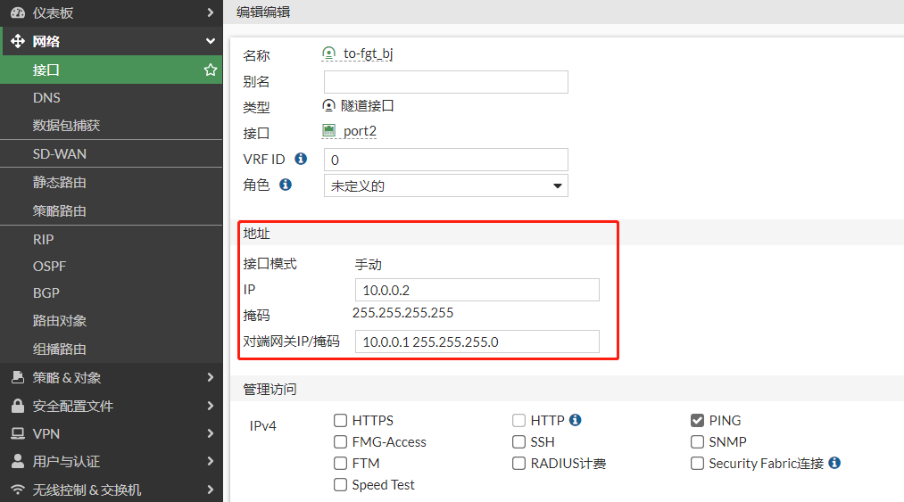Click the VRF ID info icon

click(301, 159)
